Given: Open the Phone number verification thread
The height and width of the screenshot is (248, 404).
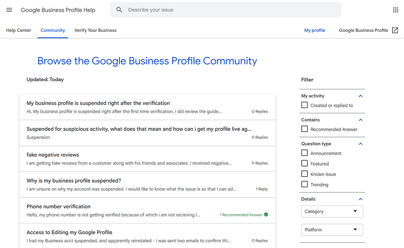Looking at the screenshot, I should tap(147, 211).
